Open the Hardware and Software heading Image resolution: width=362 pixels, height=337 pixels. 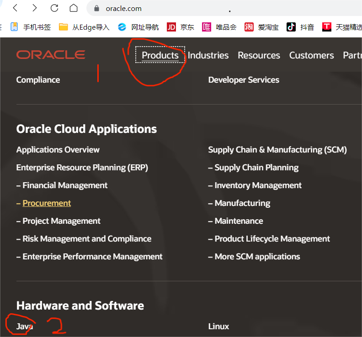click(x=80, y=305)
